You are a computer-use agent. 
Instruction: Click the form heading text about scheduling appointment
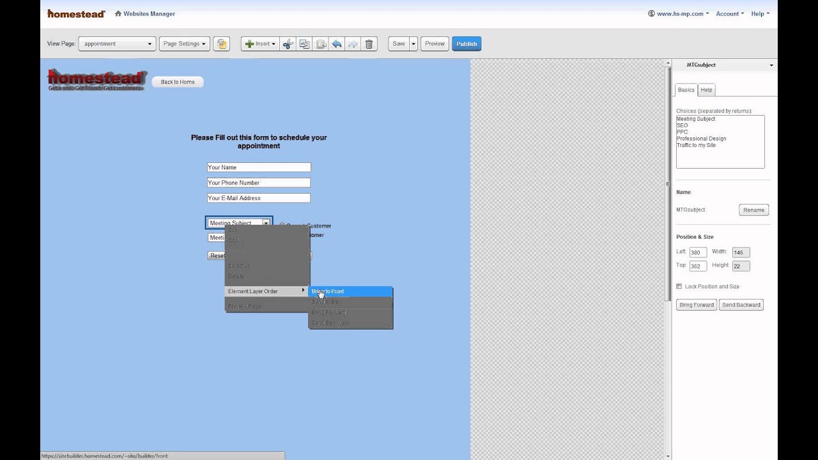click(259, 142)
